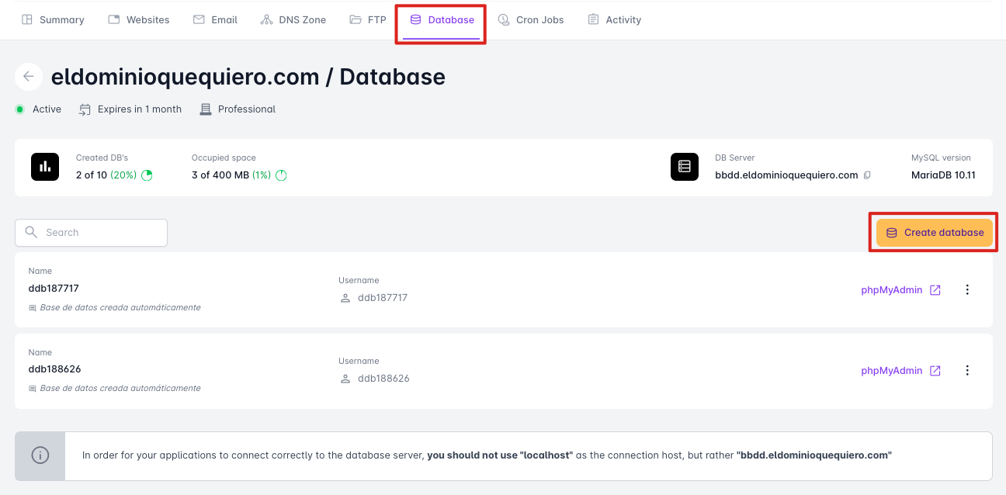Open phpMyAdmin link for database ddb188626
Screen dimensions: 1006x495
[x=891, y=370]
